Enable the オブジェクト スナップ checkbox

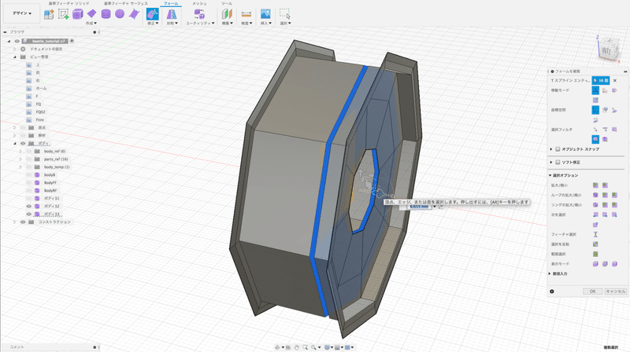click(x=558, y=149)
